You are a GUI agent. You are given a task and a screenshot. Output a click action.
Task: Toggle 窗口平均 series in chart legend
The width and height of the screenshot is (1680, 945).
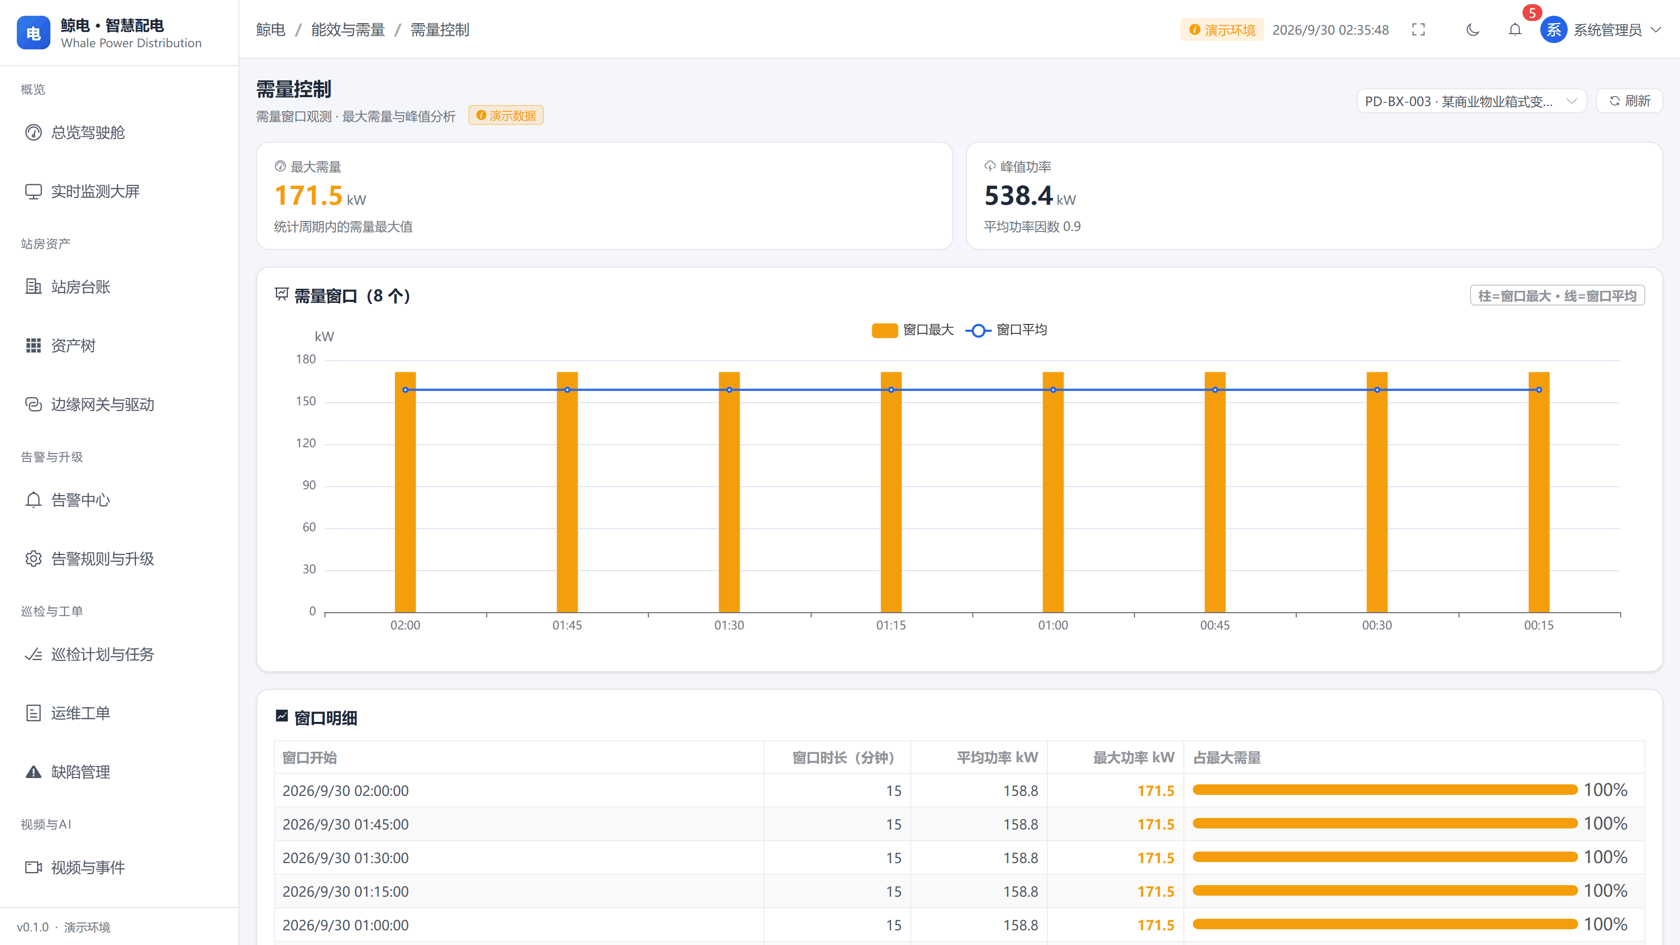coord(1006,330)
